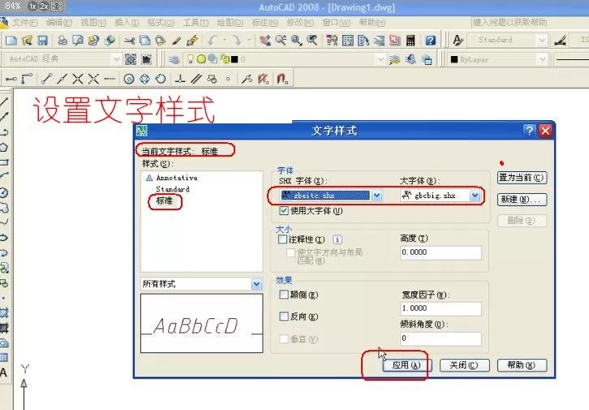Open the SHX 字体 dropdown

click(376, 196)
